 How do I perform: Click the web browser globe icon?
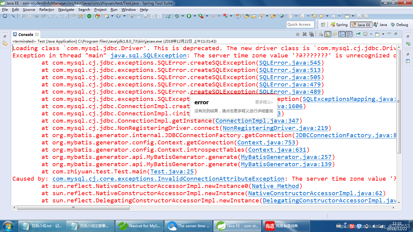pos(281,16)
